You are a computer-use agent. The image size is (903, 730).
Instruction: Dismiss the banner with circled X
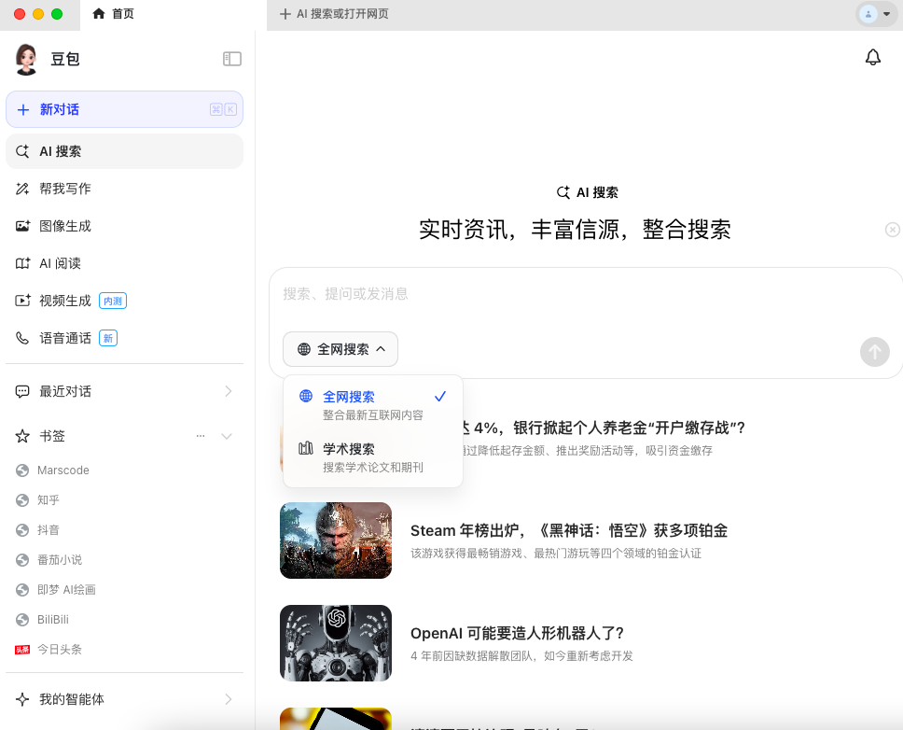[892, 230]
